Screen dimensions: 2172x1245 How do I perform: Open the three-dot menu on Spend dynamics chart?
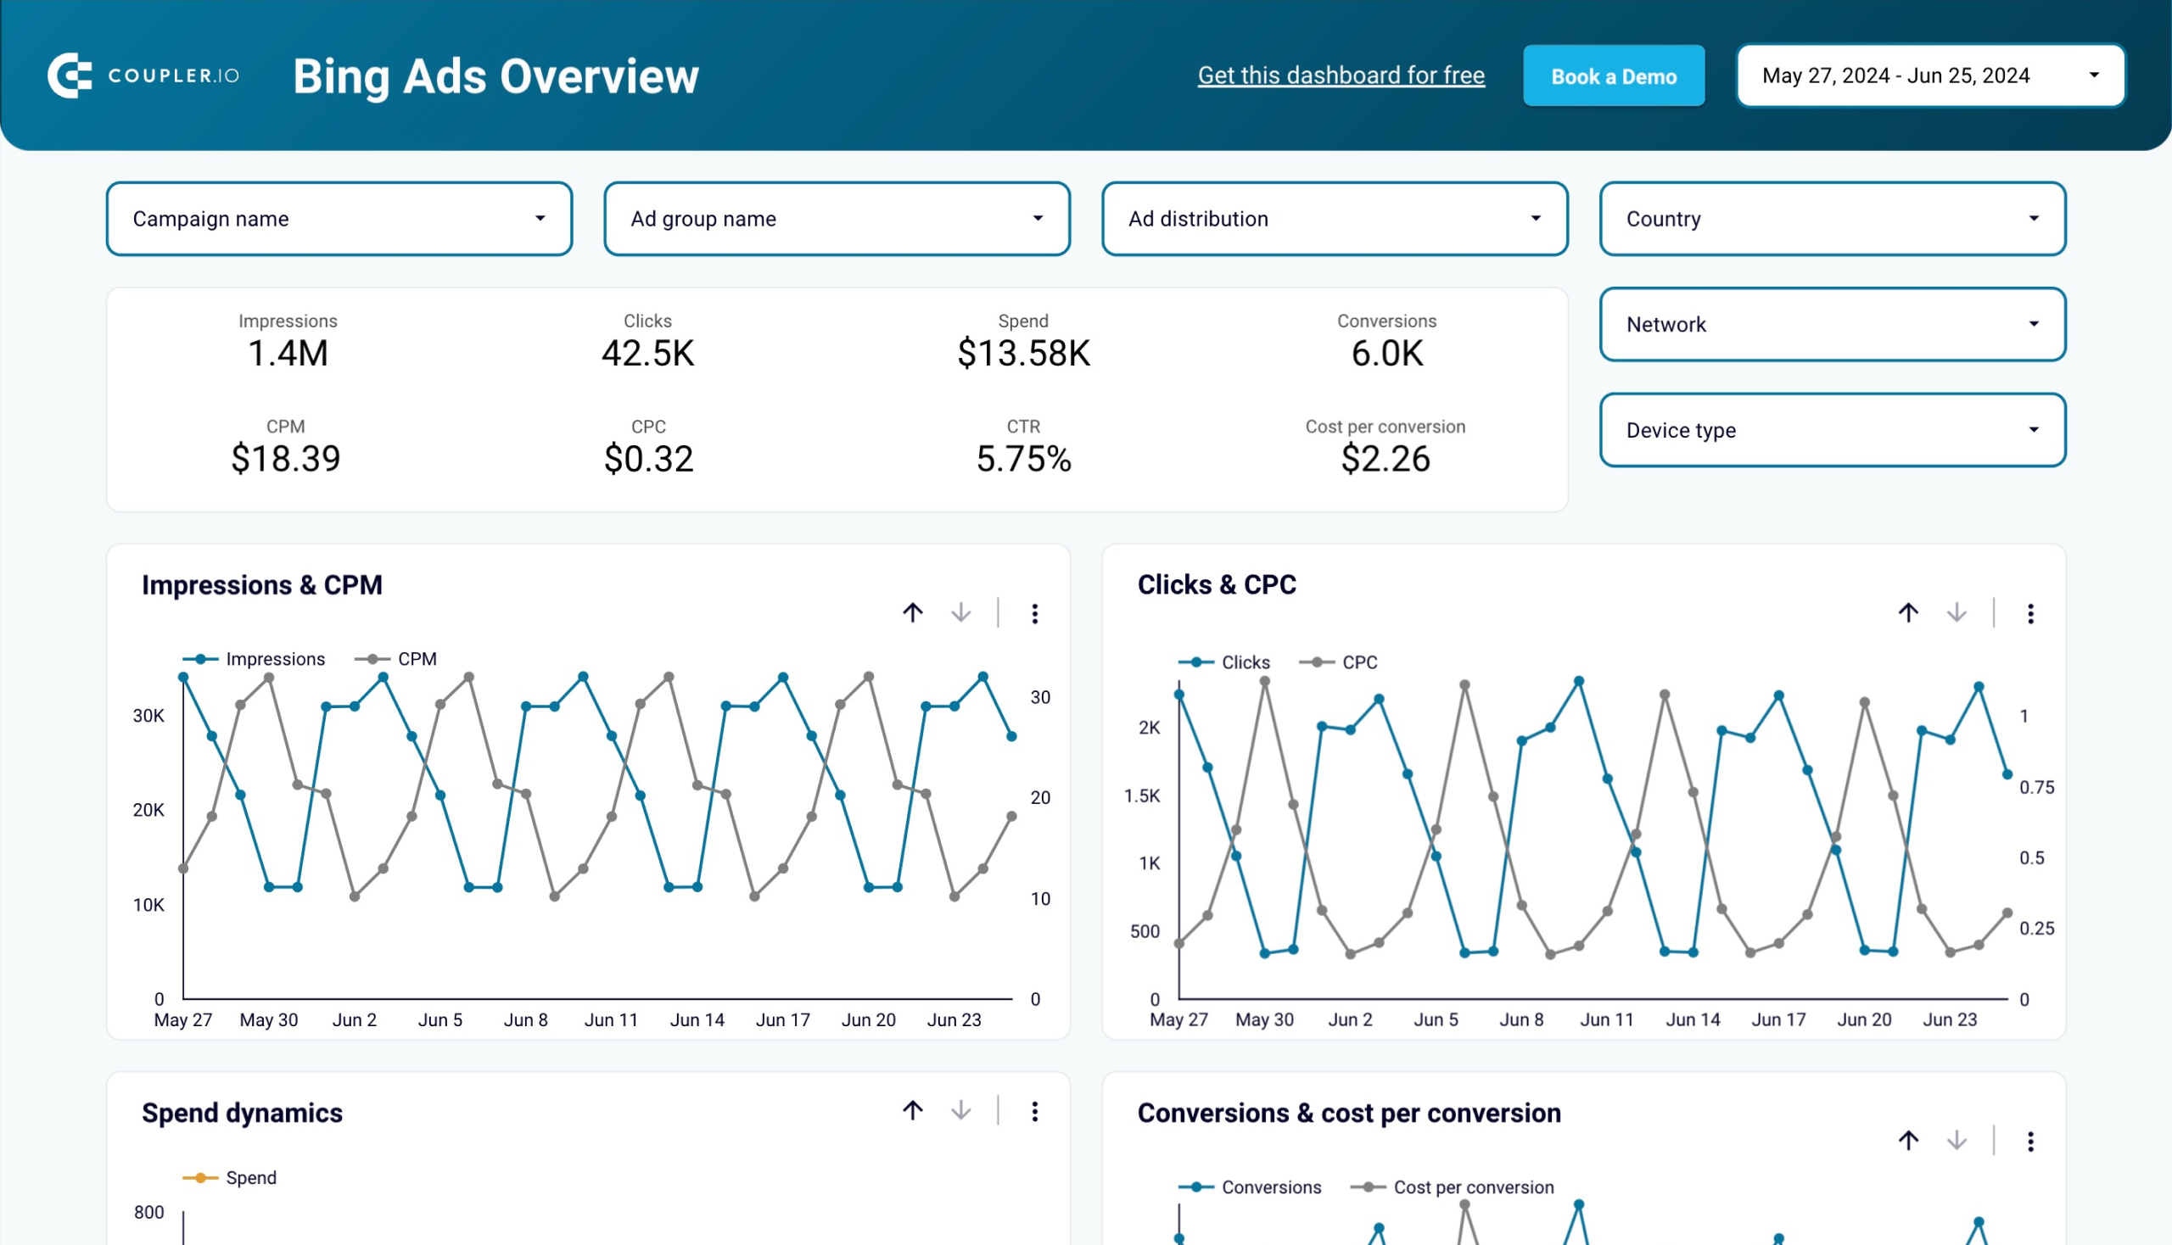tap(1036, 1111)
